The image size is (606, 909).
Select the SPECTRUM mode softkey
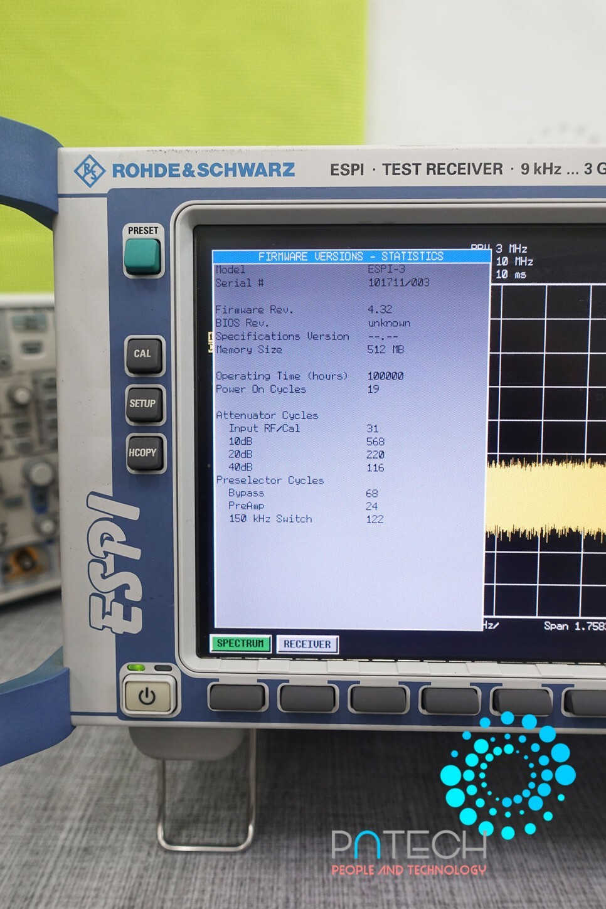tap(240, 644)
